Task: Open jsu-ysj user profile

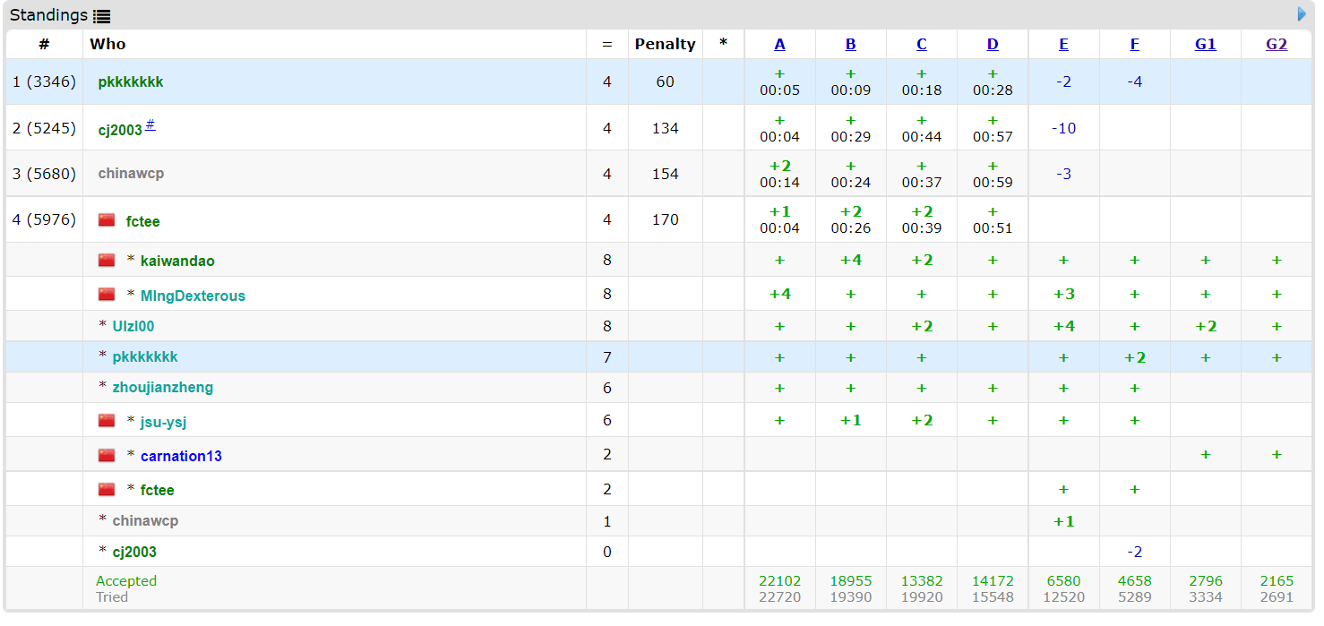Action: (x=163, y=422)
